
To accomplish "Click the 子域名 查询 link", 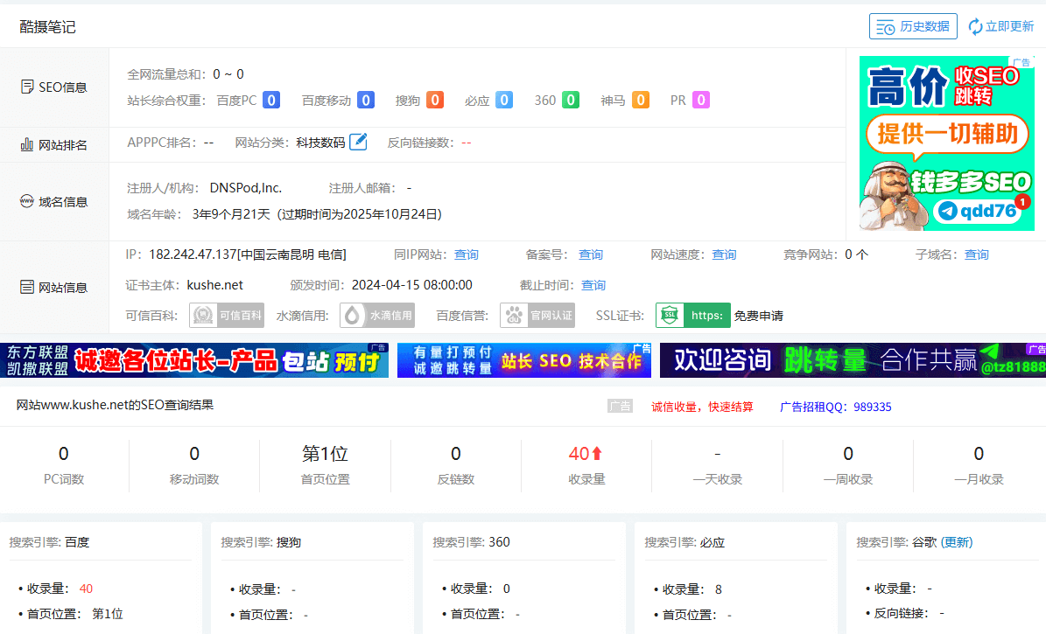I will (978, 254).
